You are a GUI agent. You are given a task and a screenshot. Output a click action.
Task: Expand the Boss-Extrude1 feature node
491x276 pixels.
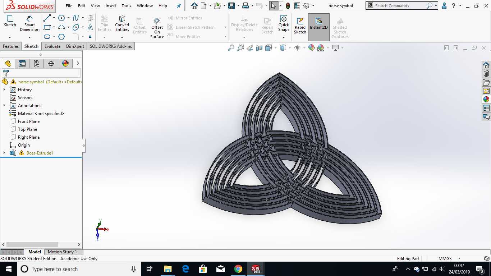coord(4,153)
